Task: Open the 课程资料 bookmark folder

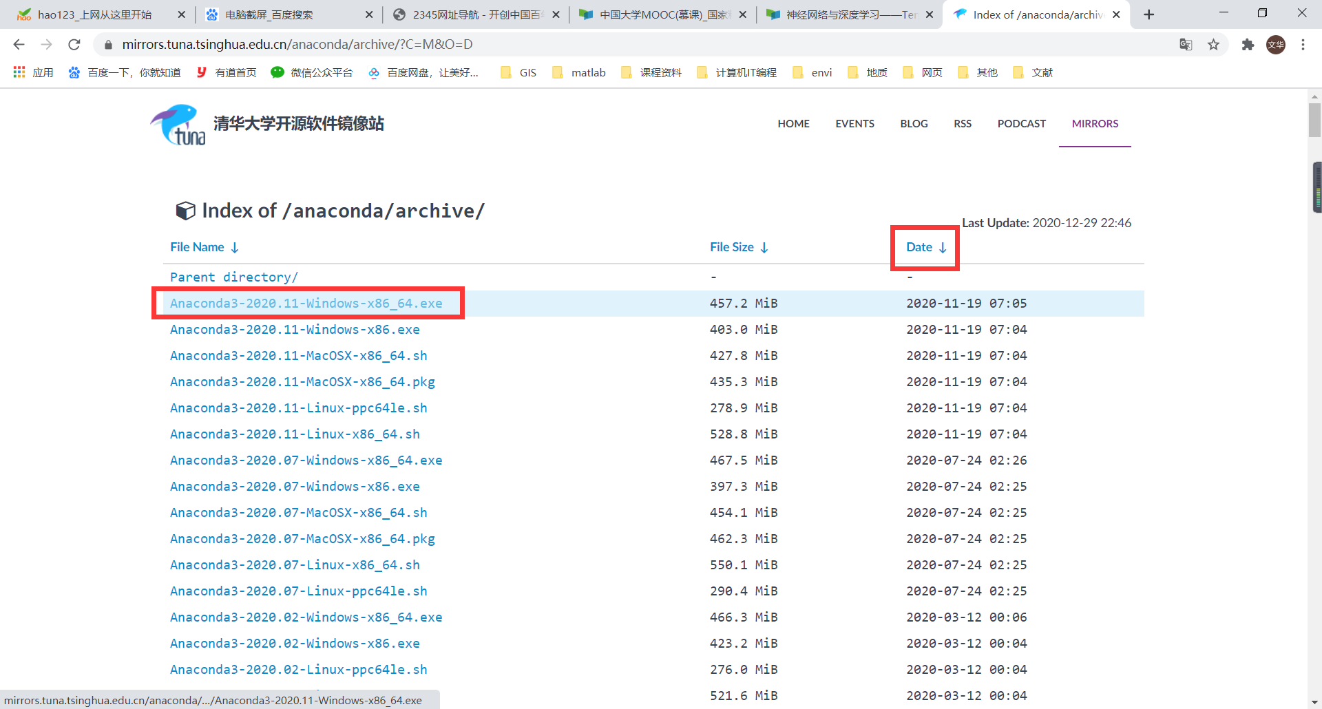Action: pos(651,72)
